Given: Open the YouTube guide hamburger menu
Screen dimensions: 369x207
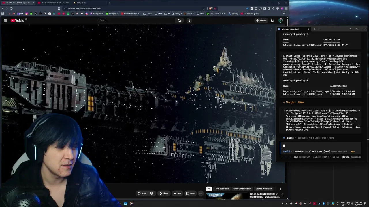Looking at the screenshot, I should point(5,20).
